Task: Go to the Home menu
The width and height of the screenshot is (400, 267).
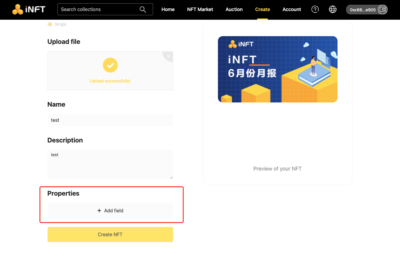Action: [x=168, y=10]
